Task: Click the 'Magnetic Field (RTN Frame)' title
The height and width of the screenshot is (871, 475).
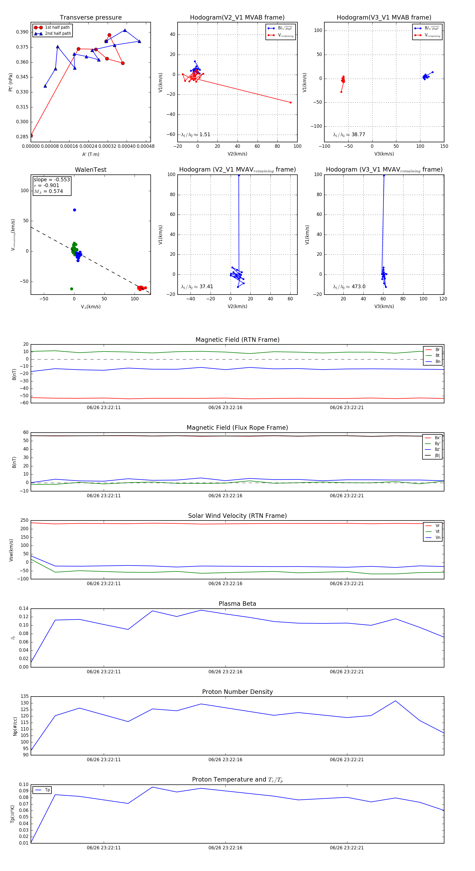Action: click(x=237, y=340)
